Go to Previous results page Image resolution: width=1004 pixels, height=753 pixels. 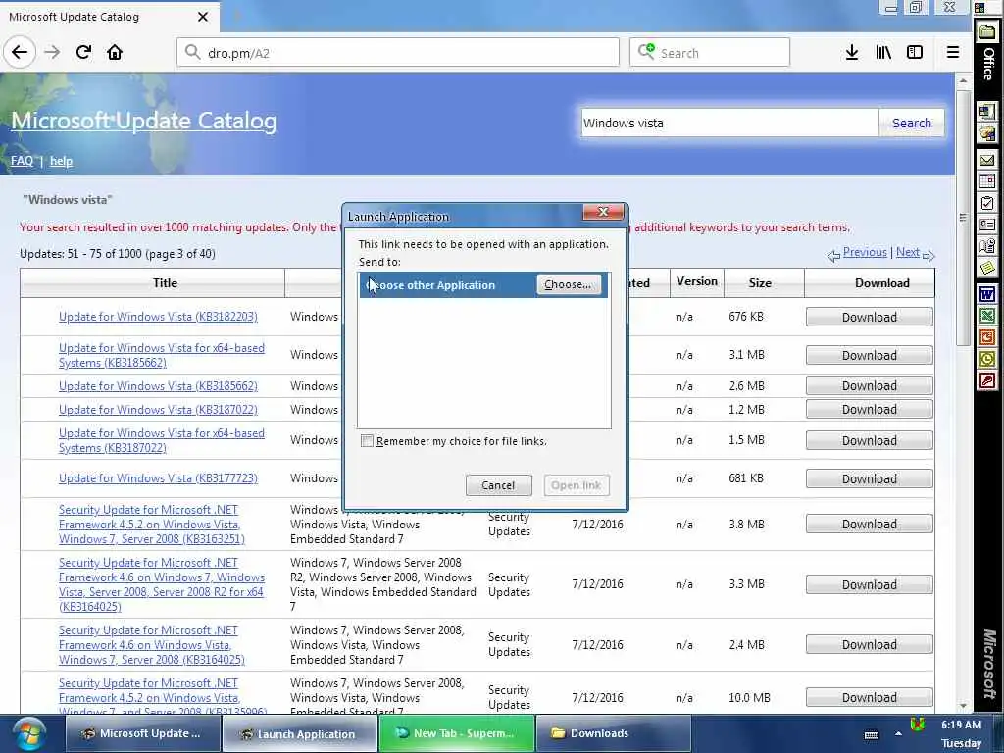tap(865, 252)
